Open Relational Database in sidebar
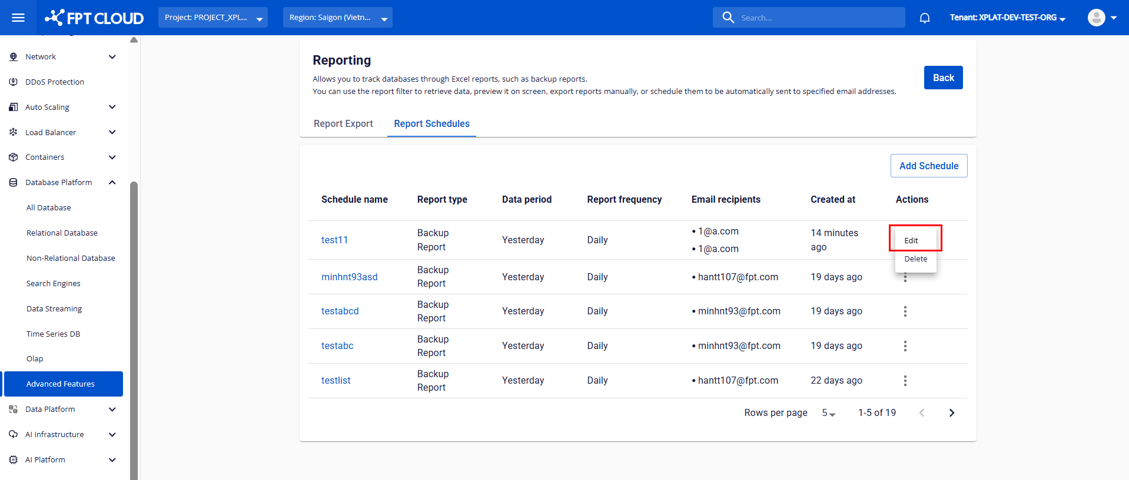This screenshot has width=1129, height=480. click(62, 233)
